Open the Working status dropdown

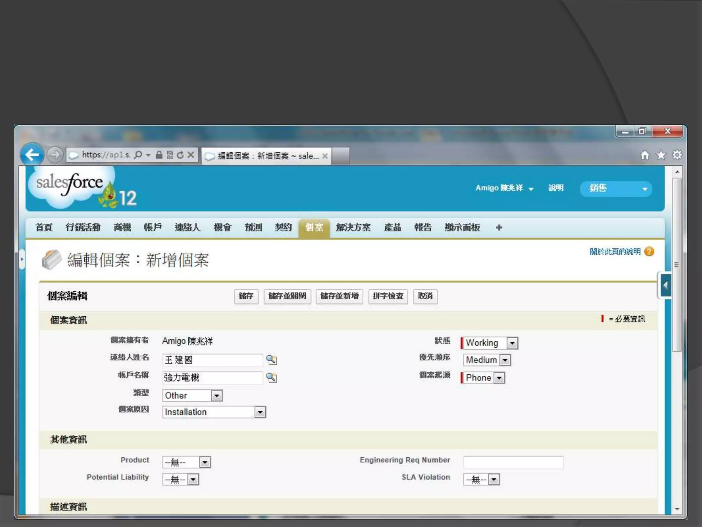[x=512, y=343]
